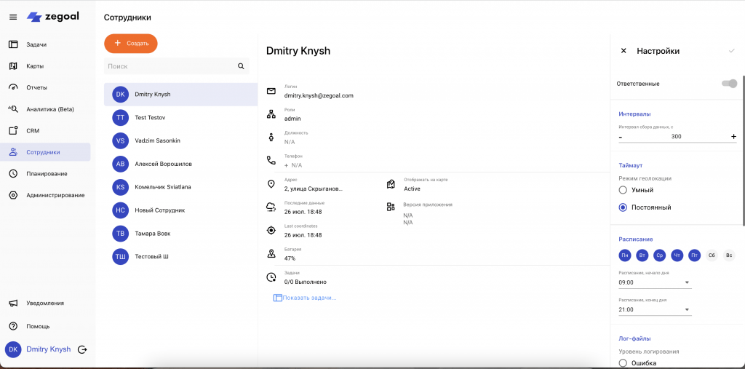Toggle the Ответственные switch
The image size is (745, 369).
tap(729, 84)
